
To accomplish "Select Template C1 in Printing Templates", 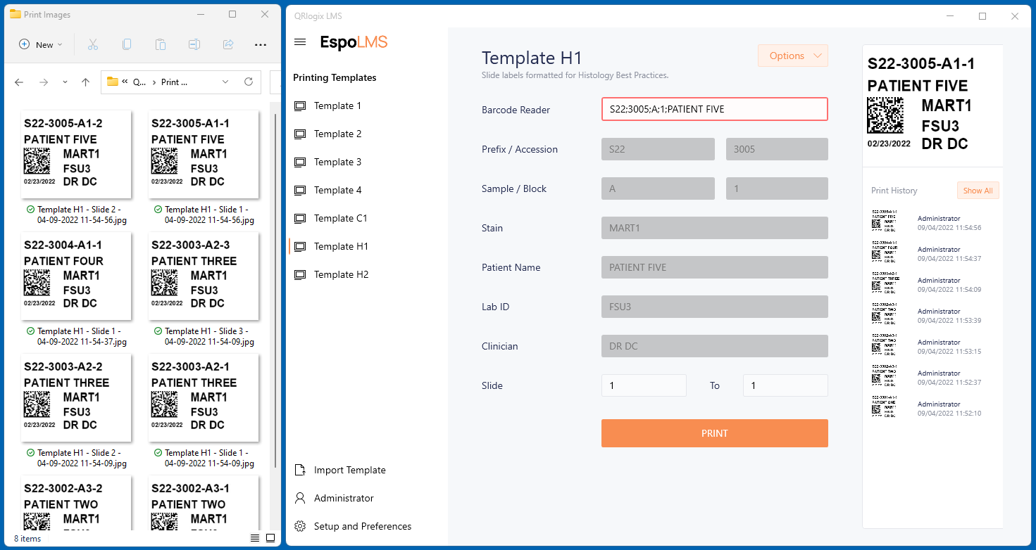I will [341, 218].
